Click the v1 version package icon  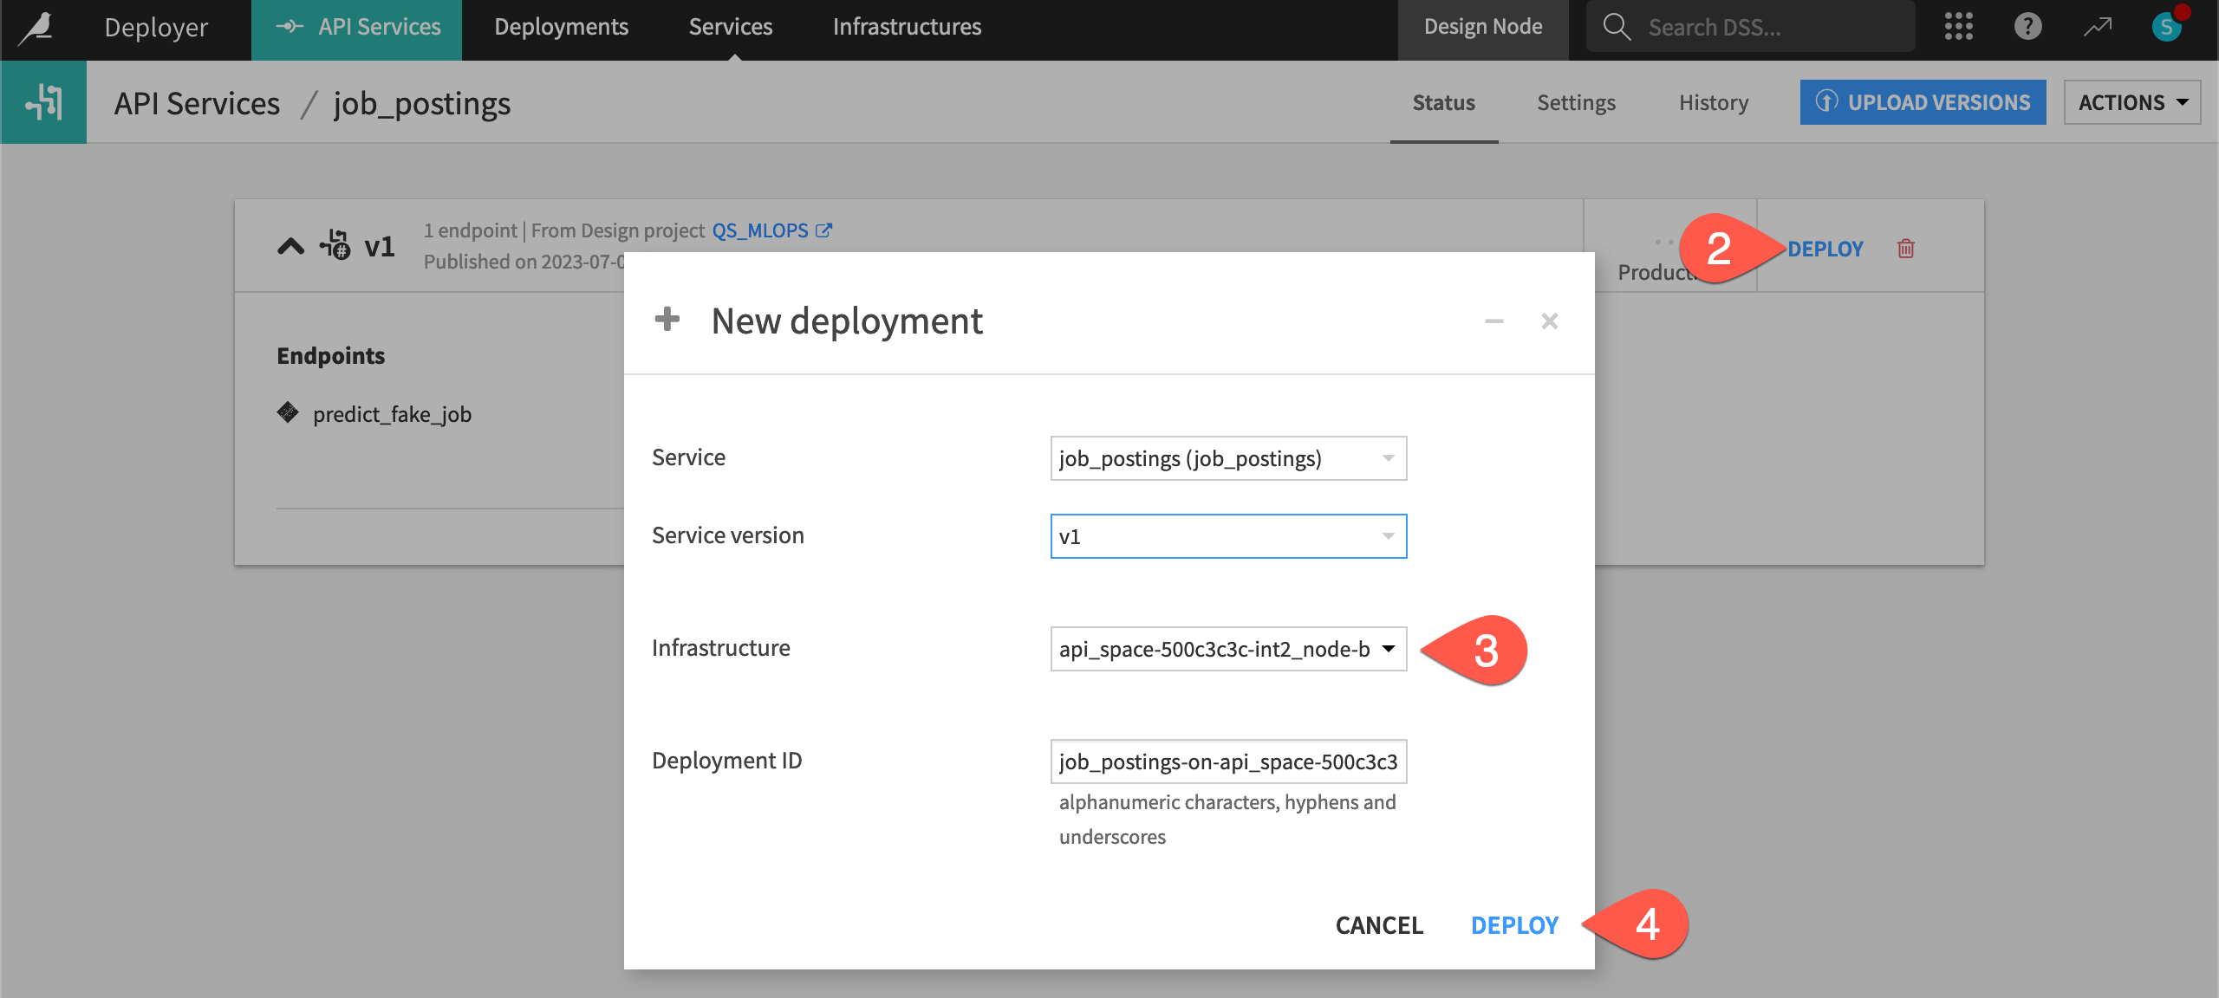(x=335, y=246)
